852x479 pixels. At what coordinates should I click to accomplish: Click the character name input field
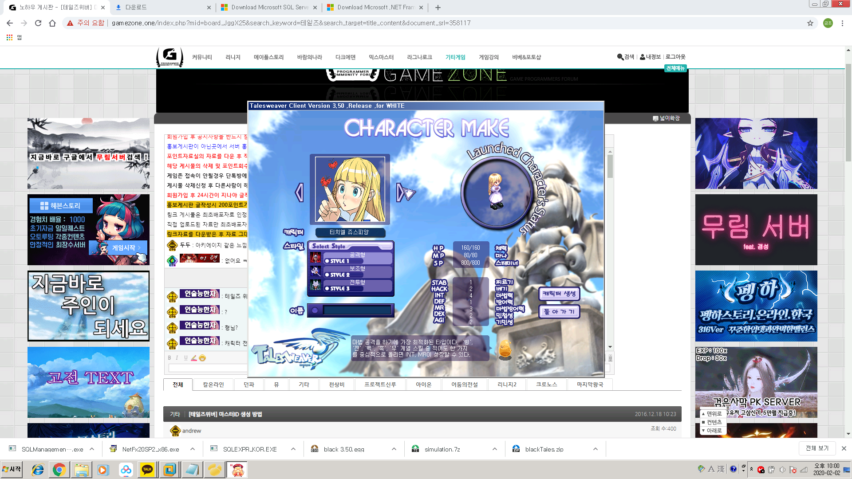[357, 310]
